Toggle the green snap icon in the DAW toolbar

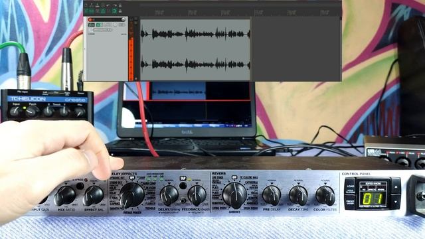point(114,11)
